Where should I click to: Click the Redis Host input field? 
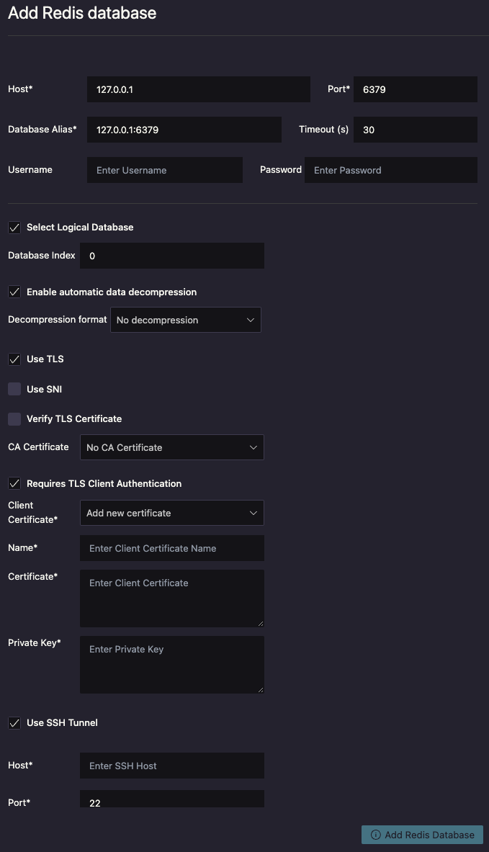tap(198, 89)
